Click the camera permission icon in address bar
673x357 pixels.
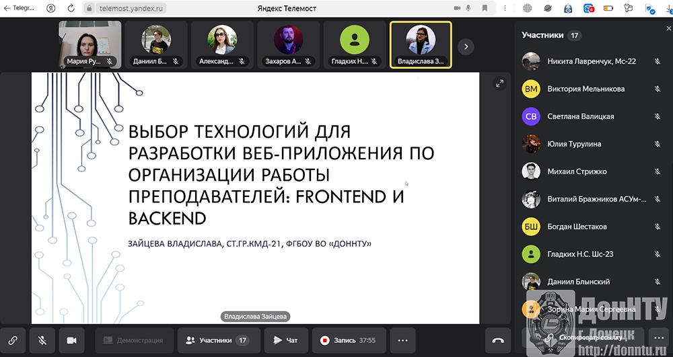(x=458, y=9)
